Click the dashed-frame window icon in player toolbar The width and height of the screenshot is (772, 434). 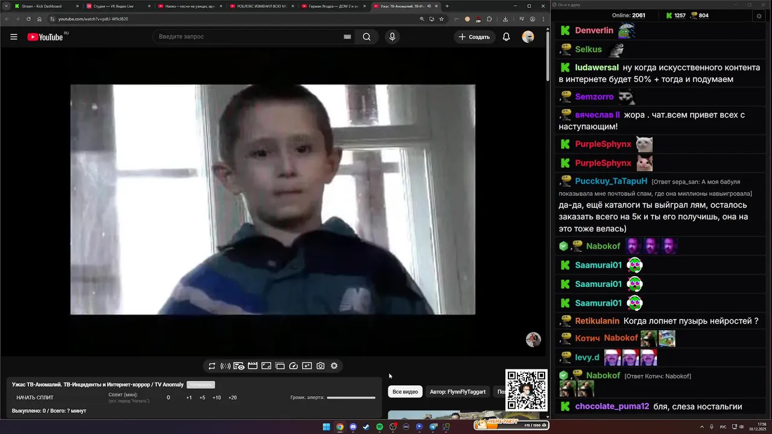[x=280, y=366]
